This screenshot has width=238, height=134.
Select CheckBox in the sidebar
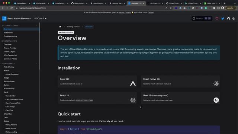[x=8, y=114]
